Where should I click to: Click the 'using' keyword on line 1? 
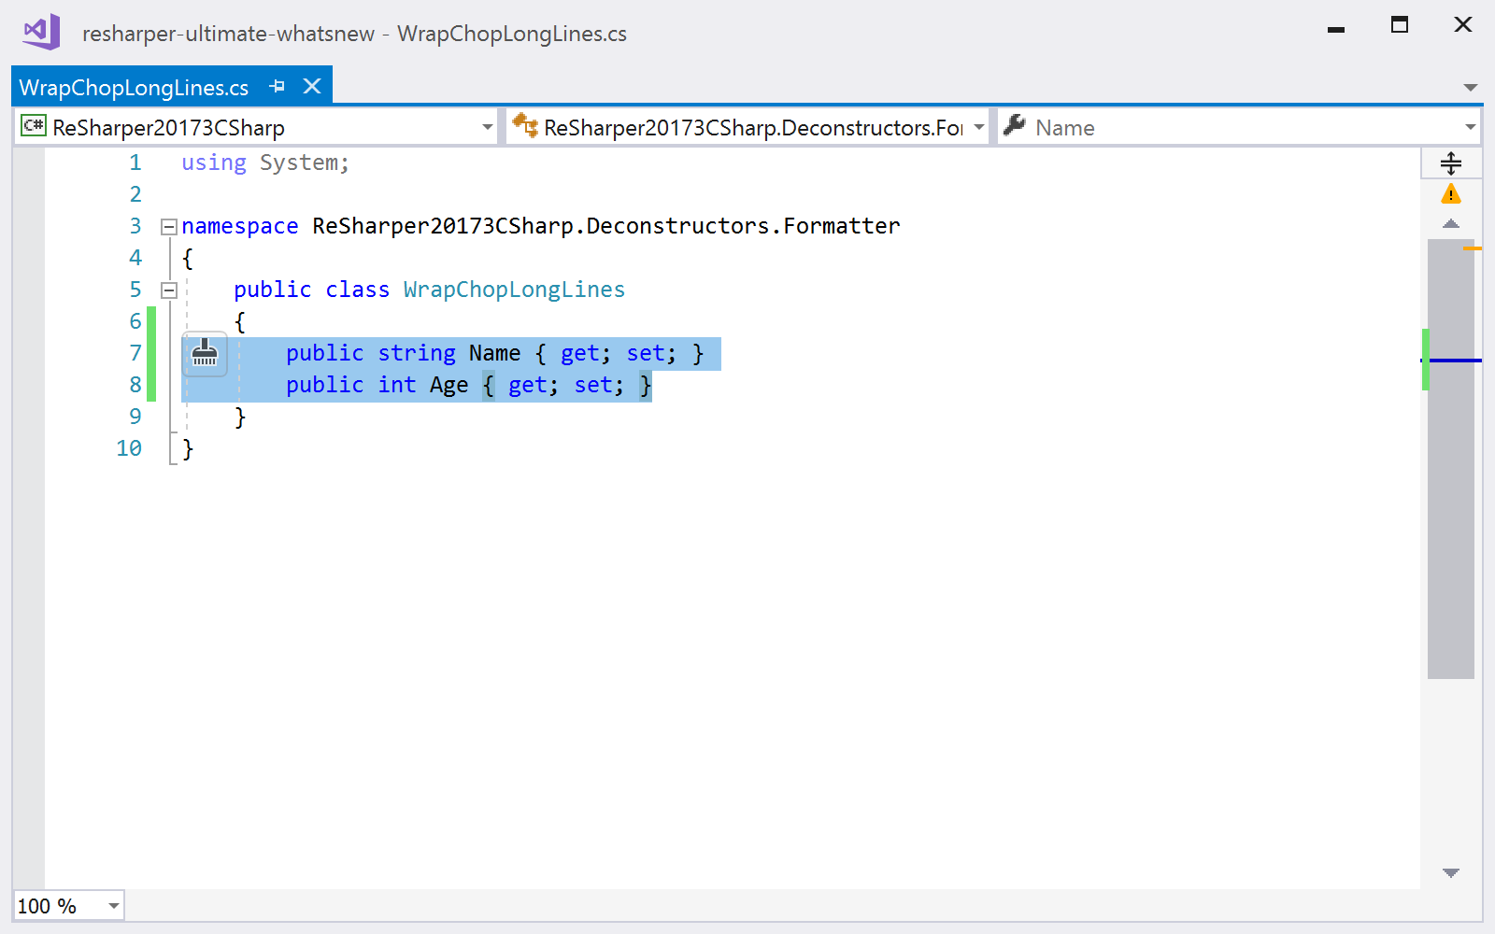click(x=214, y=163)
